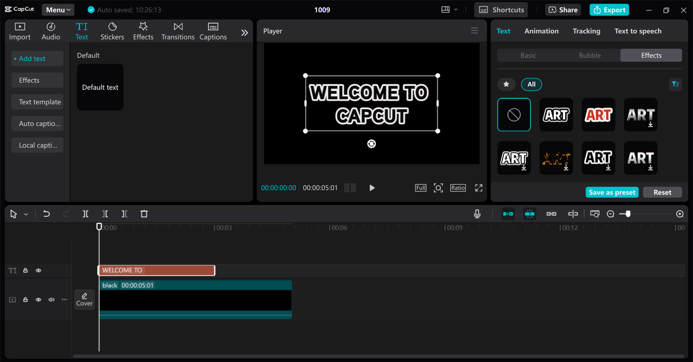The height and width of the screenshot is (362, 693).
Task: Toggle main track magnet
Action: [x=508, y=214]
